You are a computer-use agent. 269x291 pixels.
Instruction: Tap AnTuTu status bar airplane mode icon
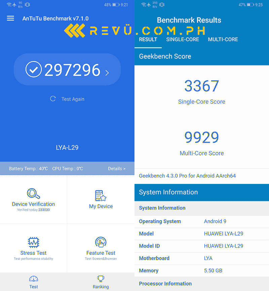click(14, 5)
